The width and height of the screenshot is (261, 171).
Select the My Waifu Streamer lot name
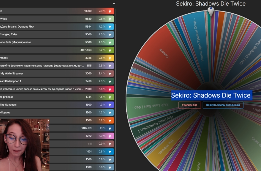(12, 73)
